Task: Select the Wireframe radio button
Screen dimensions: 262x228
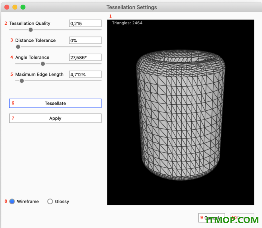Action: [12, 201]
